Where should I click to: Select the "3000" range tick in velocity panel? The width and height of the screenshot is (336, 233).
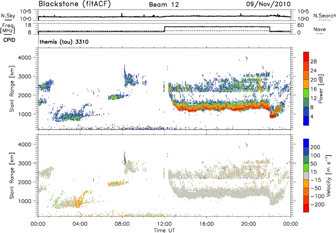pyautogui.click(x=24, y=163)
